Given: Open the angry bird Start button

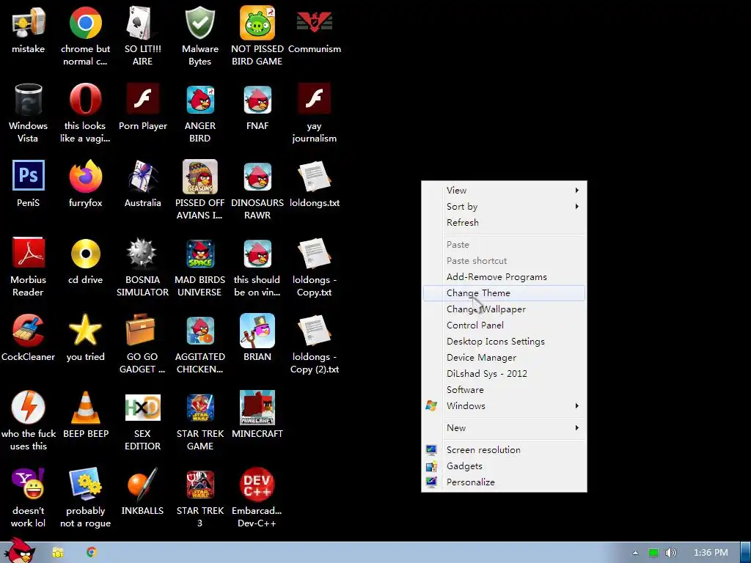Looking at the screenshot, I should [x=19, y=550].
